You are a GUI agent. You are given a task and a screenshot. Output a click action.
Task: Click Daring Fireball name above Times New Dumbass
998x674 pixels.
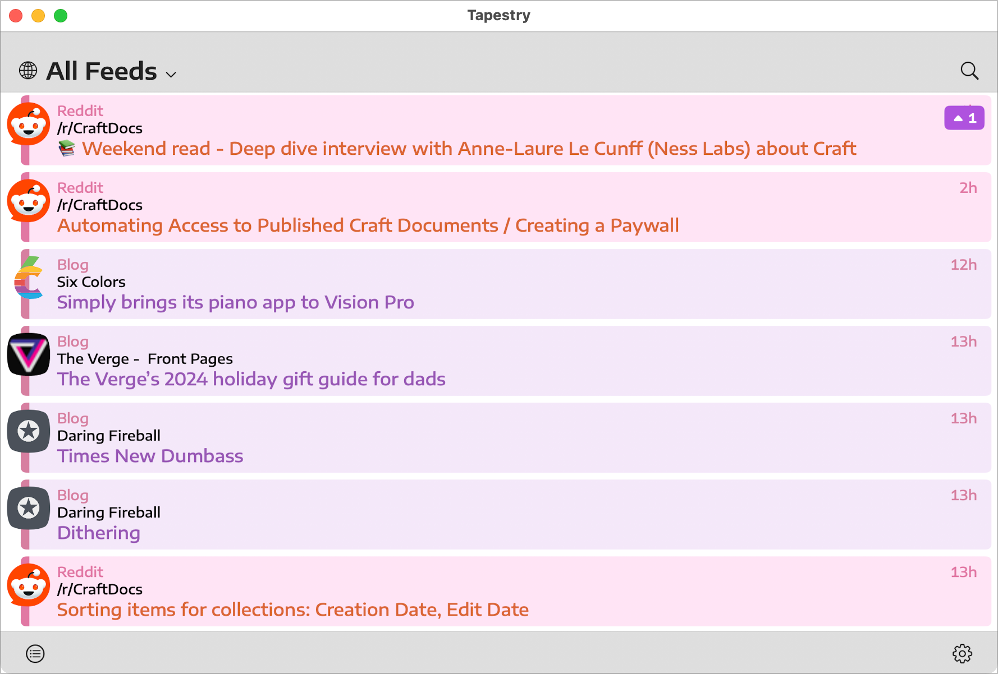coord(109,436)
